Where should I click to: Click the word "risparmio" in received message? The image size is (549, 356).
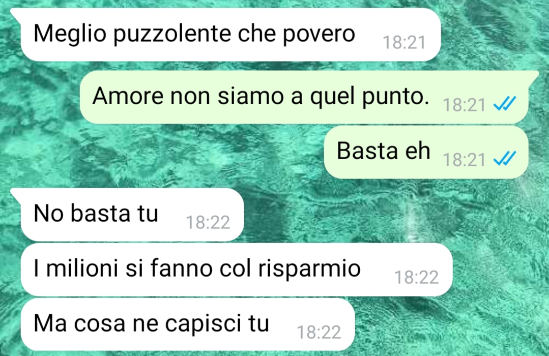tap(309, 270)
